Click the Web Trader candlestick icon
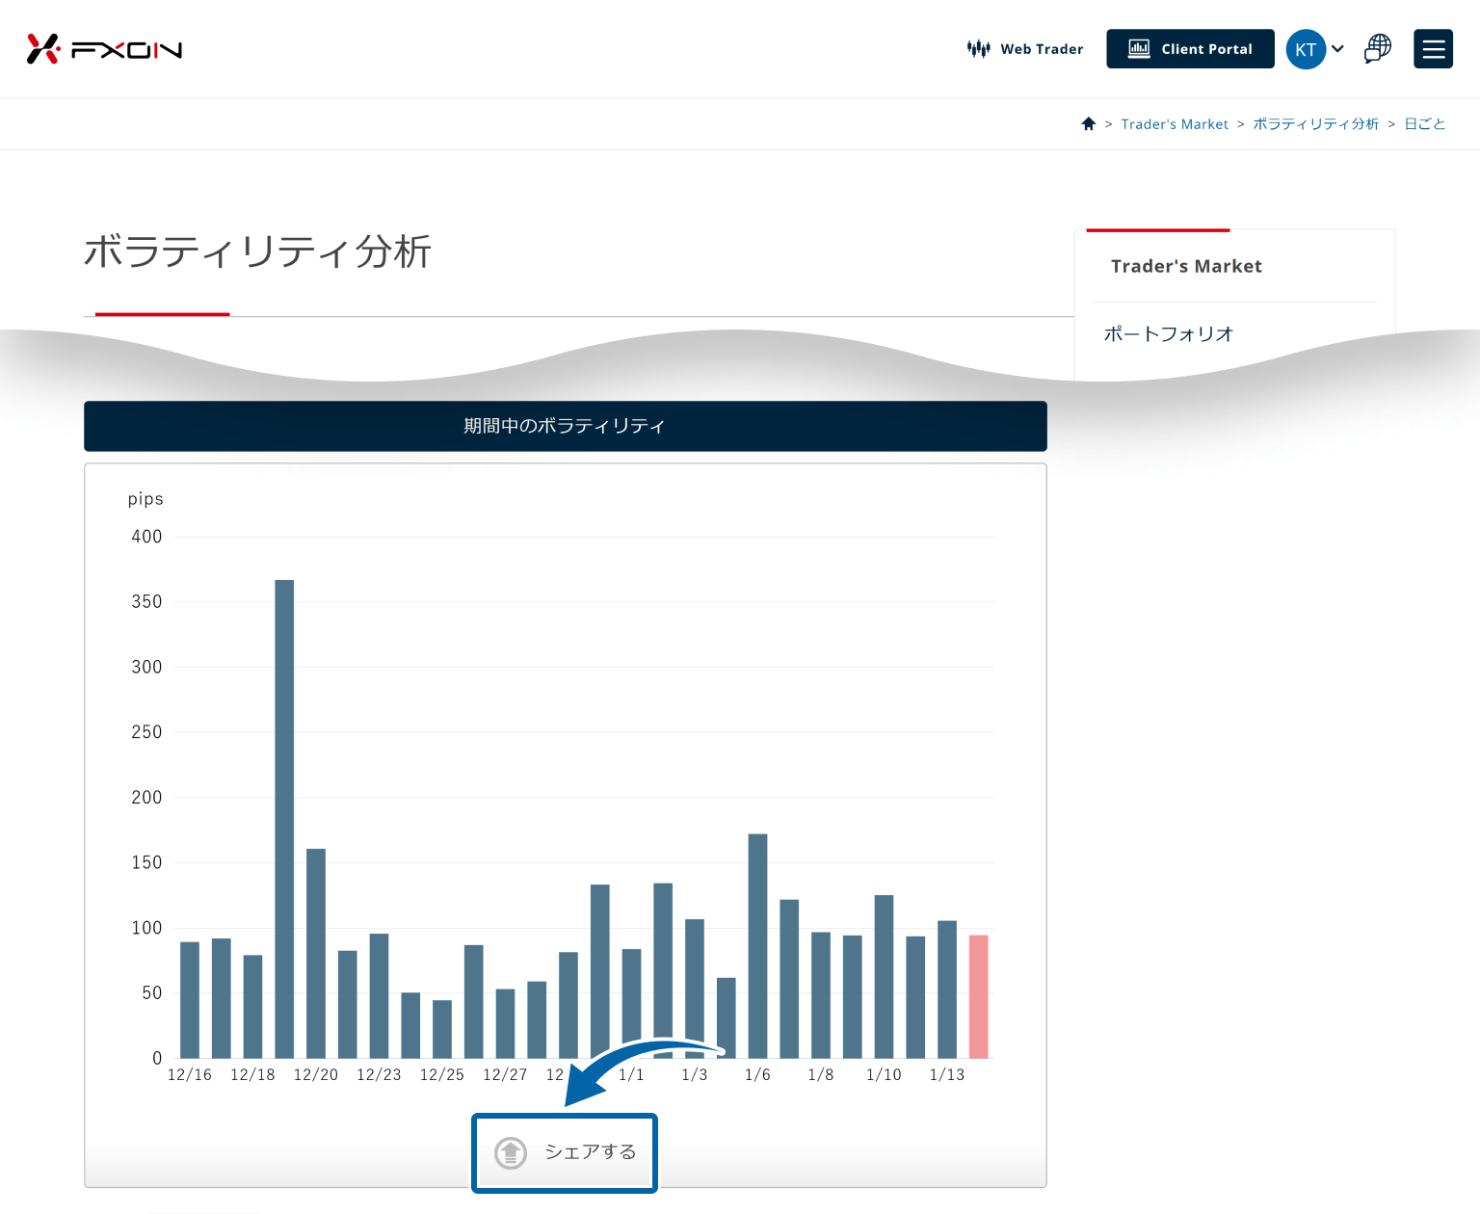 978,49
